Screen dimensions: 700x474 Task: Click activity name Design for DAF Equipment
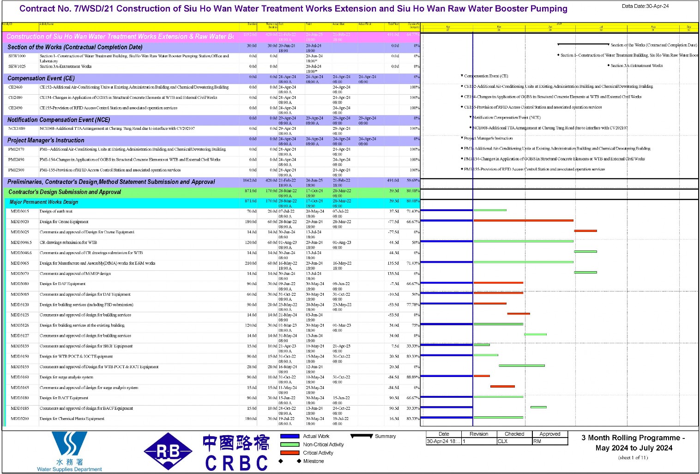click(x=62, y=284)
